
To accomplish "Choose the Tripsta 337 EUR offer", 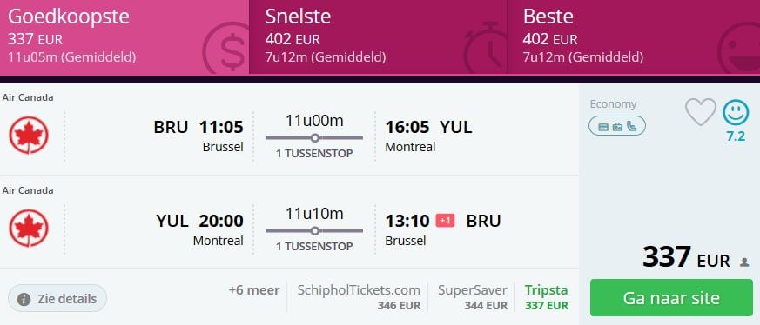I will (546, 297).
